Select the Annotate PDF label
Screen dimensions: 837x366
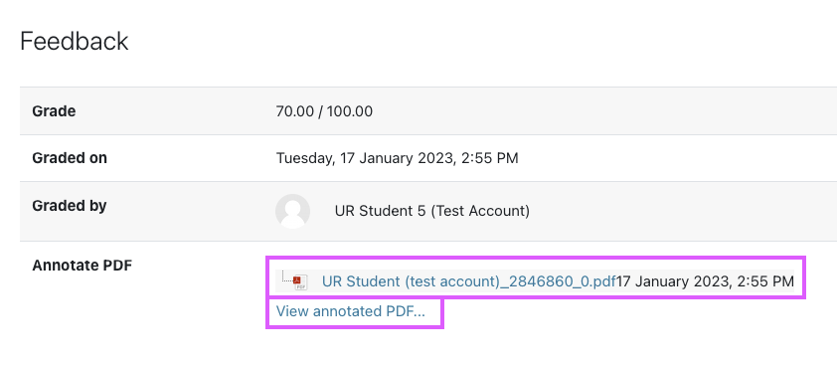83,265
